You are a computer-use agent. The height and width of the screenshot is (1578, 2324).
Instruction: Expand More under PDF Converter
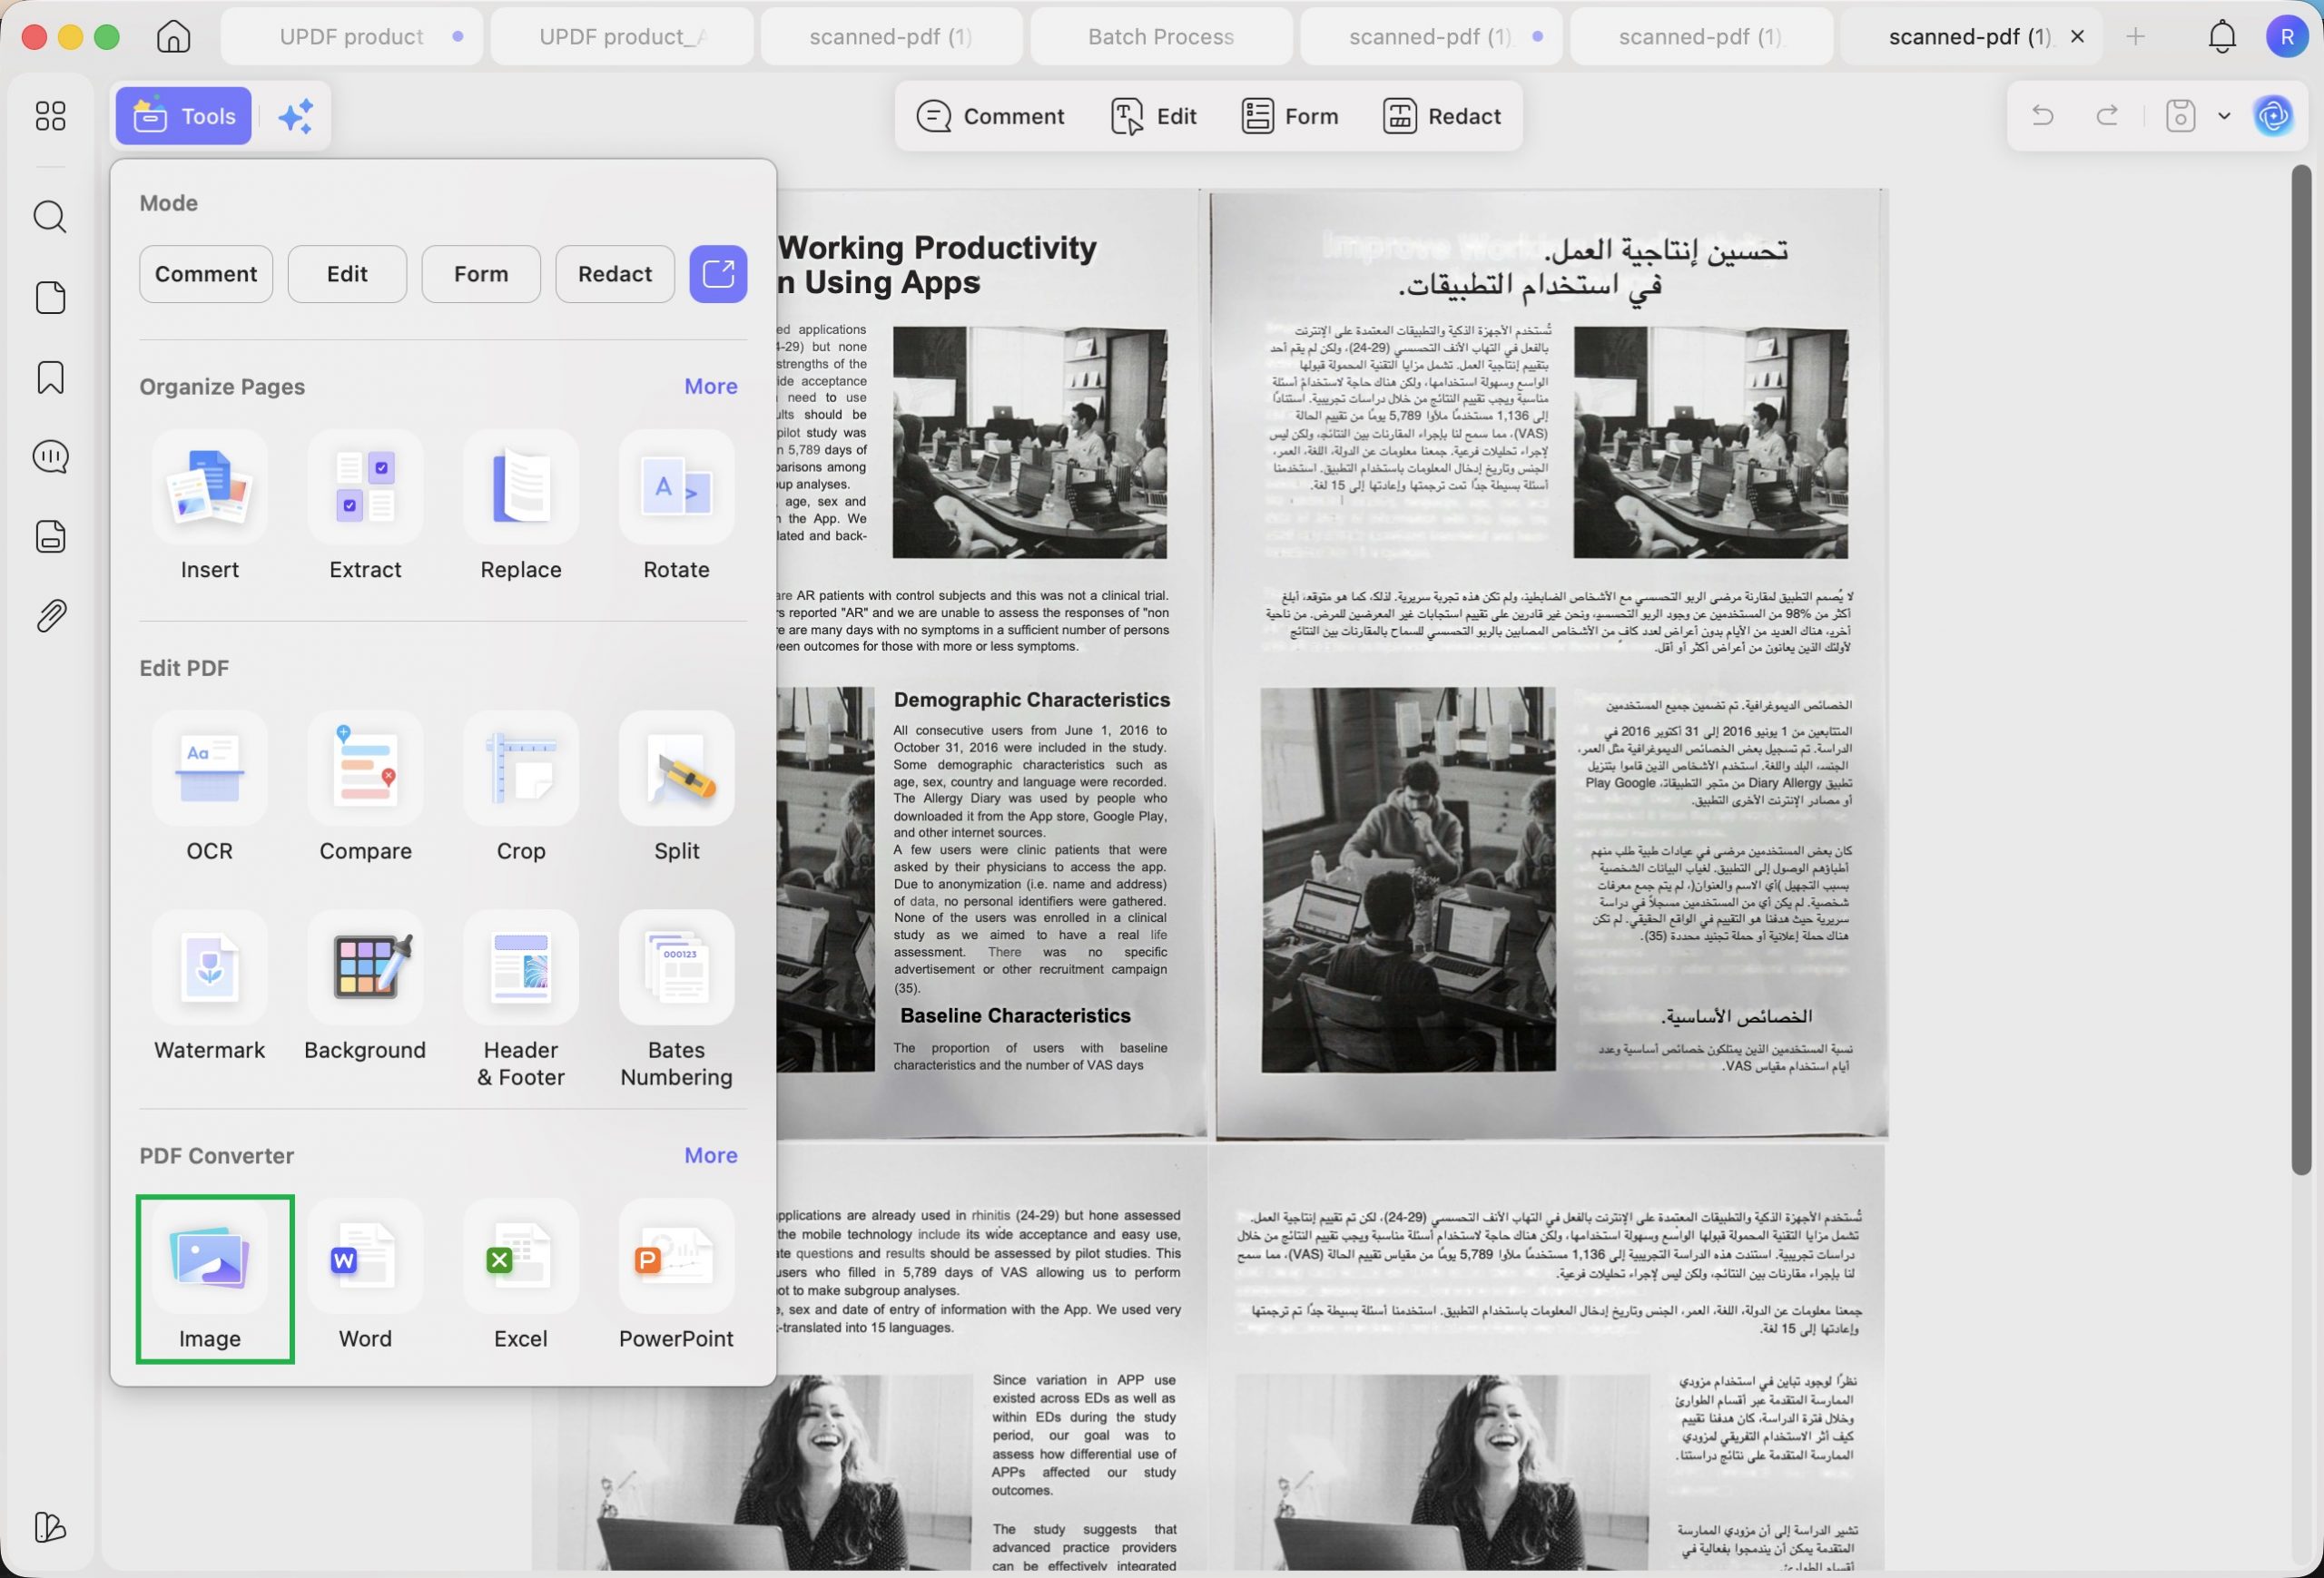(711, 1154)
